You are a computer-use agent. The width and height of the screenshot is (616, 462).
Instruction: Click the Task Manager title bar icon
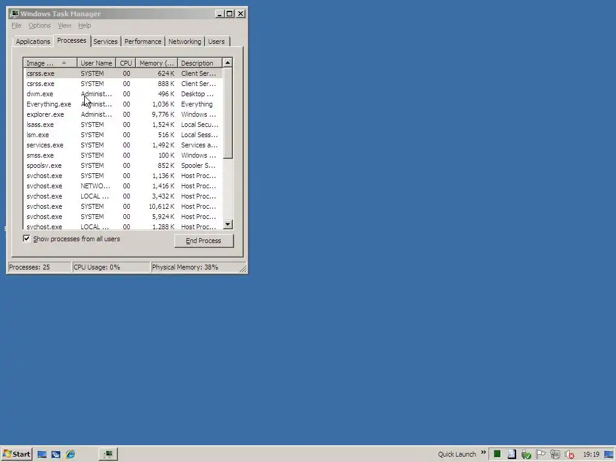[x=14, y=14]
